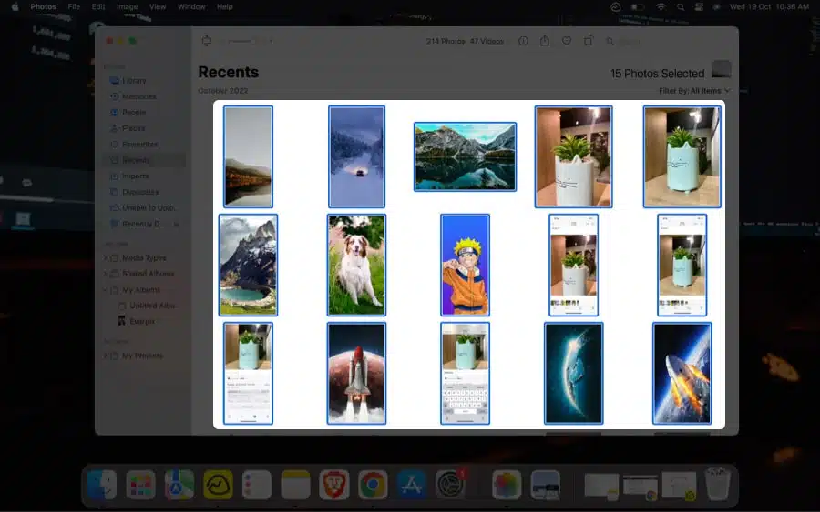Image resolution: width=820 pixels, height=512 pixels.
Task: Expand the Media Types group
Action: point(106,258)
